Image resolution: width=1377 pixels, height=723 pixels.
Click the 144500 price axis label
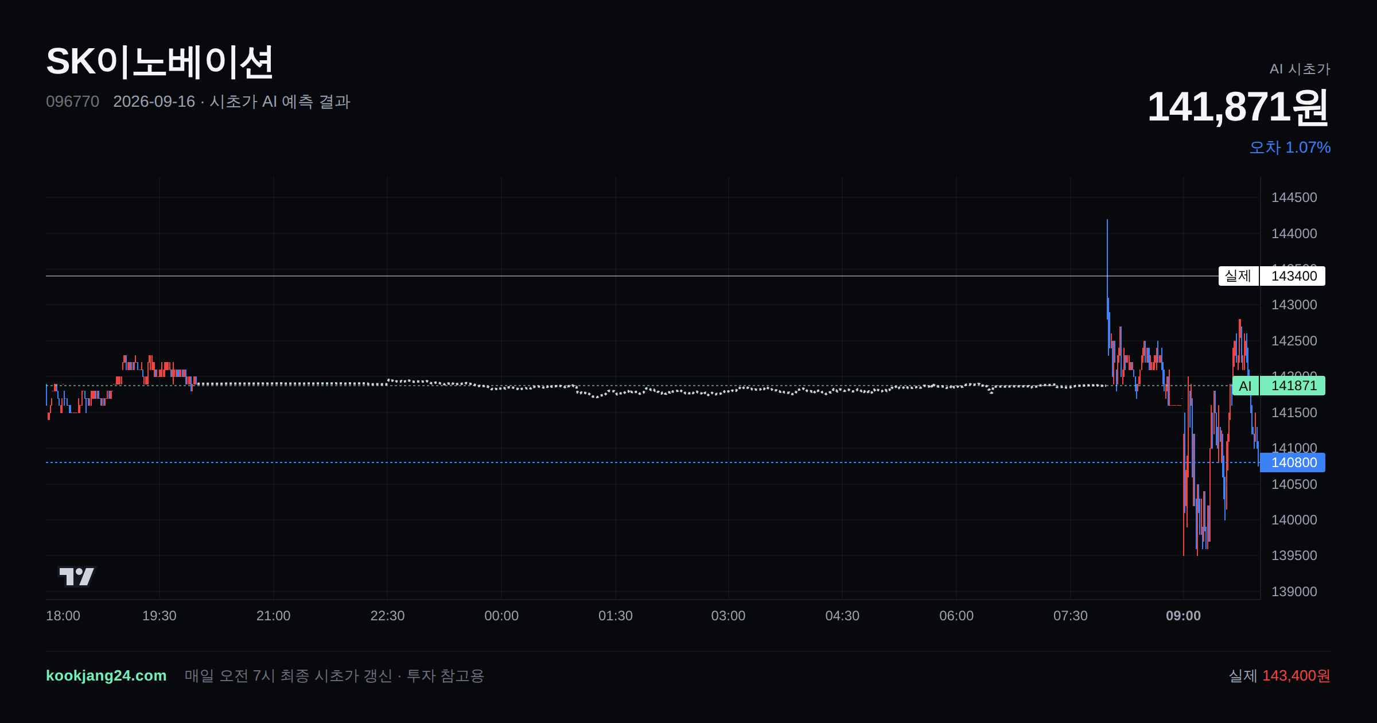tap(1294, 197)
